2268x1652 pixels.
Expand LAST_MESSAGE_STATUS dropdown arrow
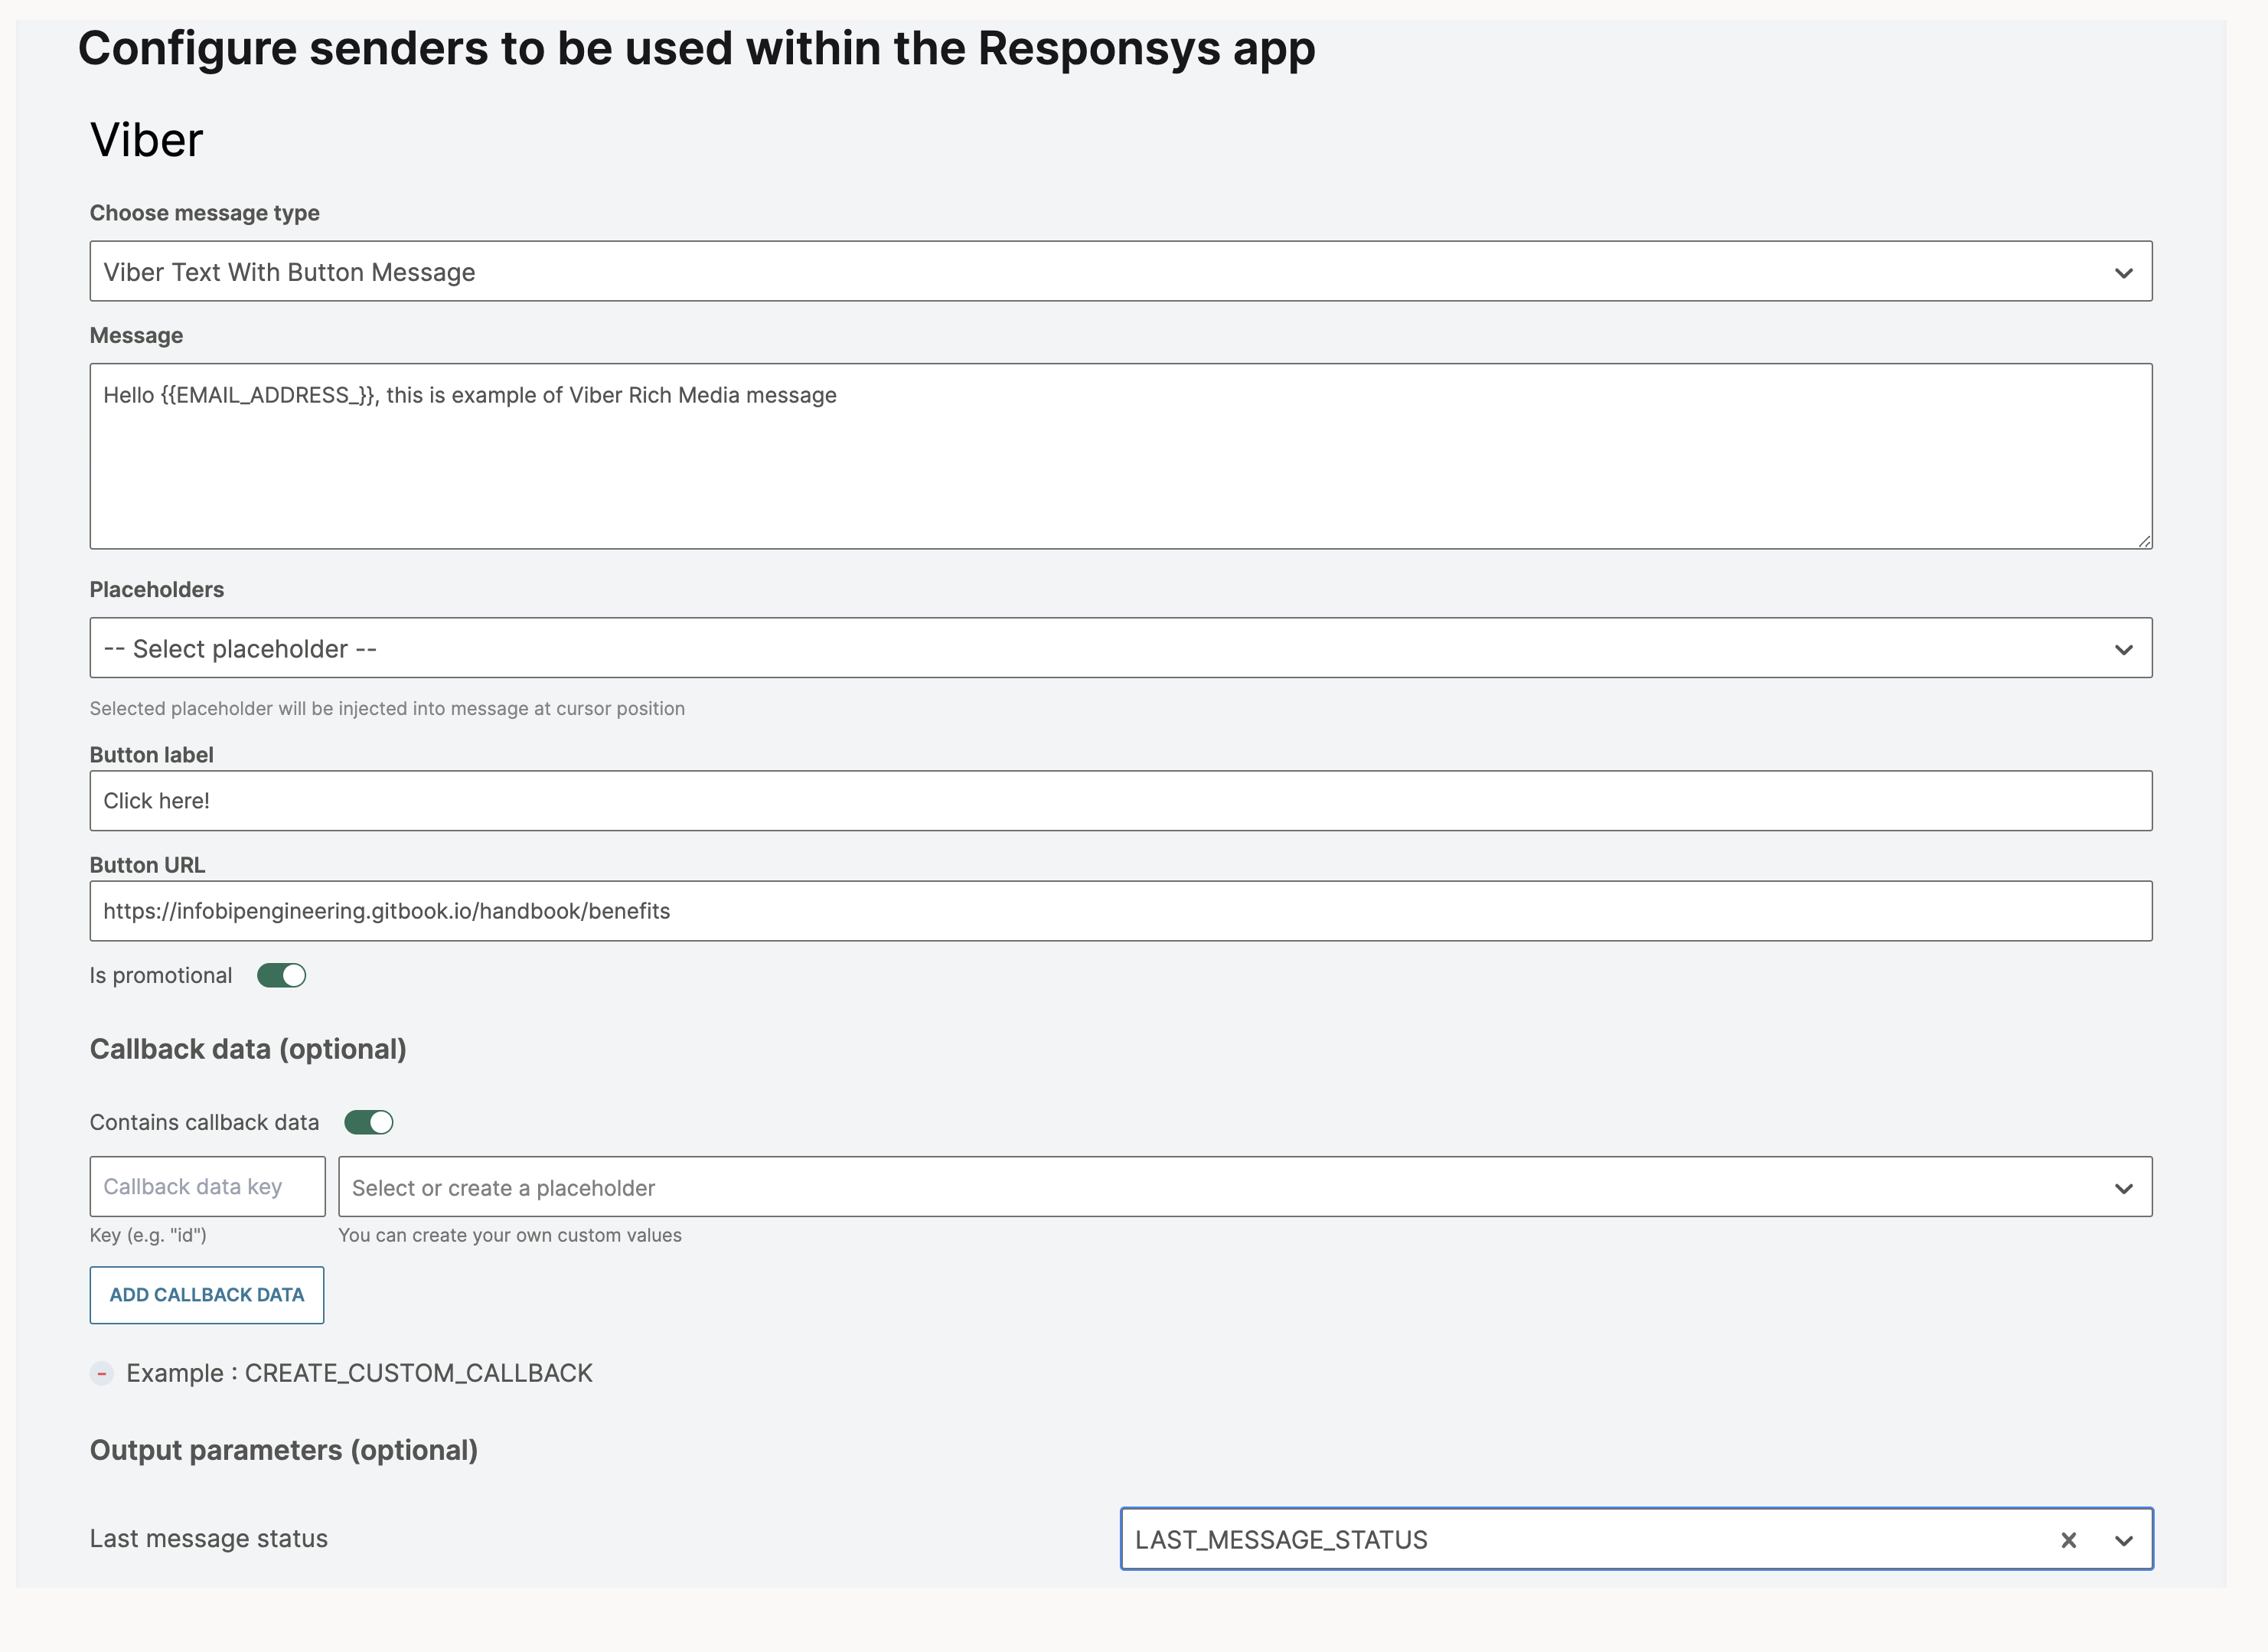pyautogui.click(x=2123, y=1540)
